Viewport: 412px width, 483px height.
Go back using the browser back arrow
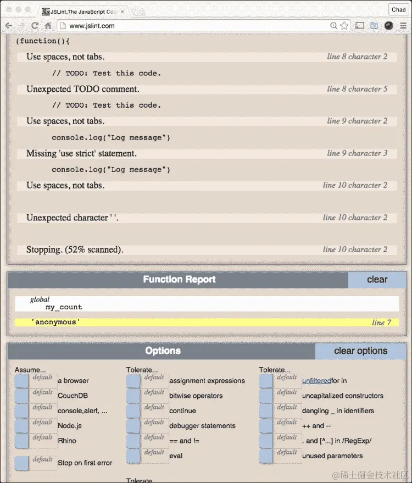9,26
